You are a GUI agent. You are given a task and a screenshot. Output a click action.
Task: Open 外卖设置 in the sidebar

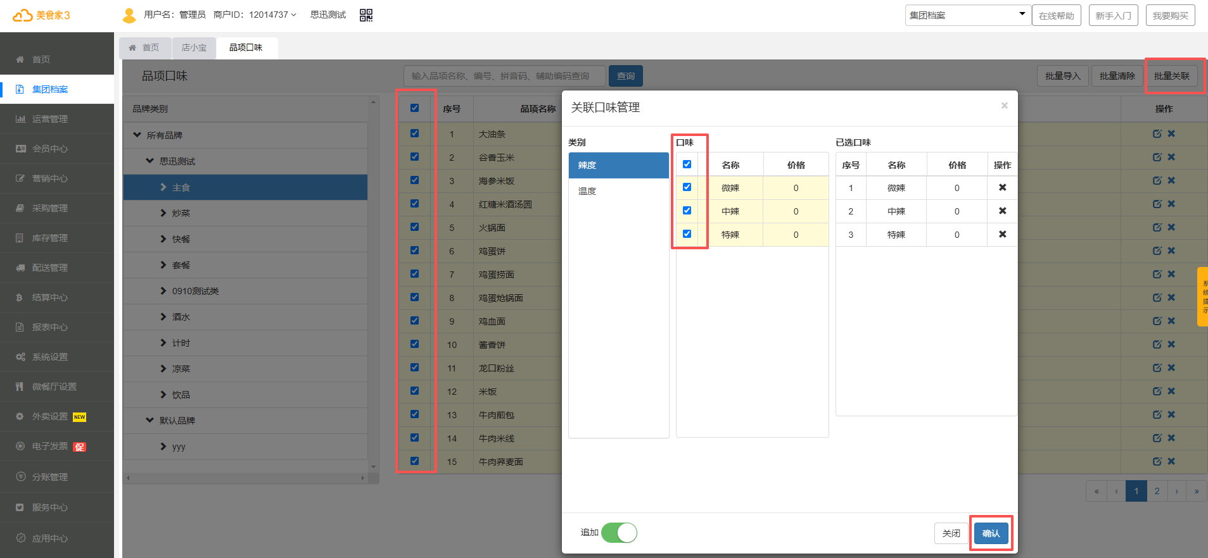(50, 416)
